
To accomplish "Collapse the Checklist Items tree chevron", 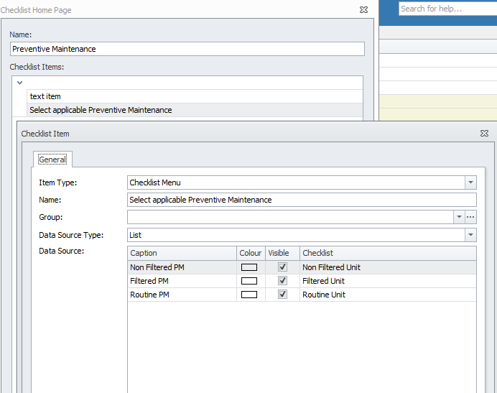I will coord(19,83).
